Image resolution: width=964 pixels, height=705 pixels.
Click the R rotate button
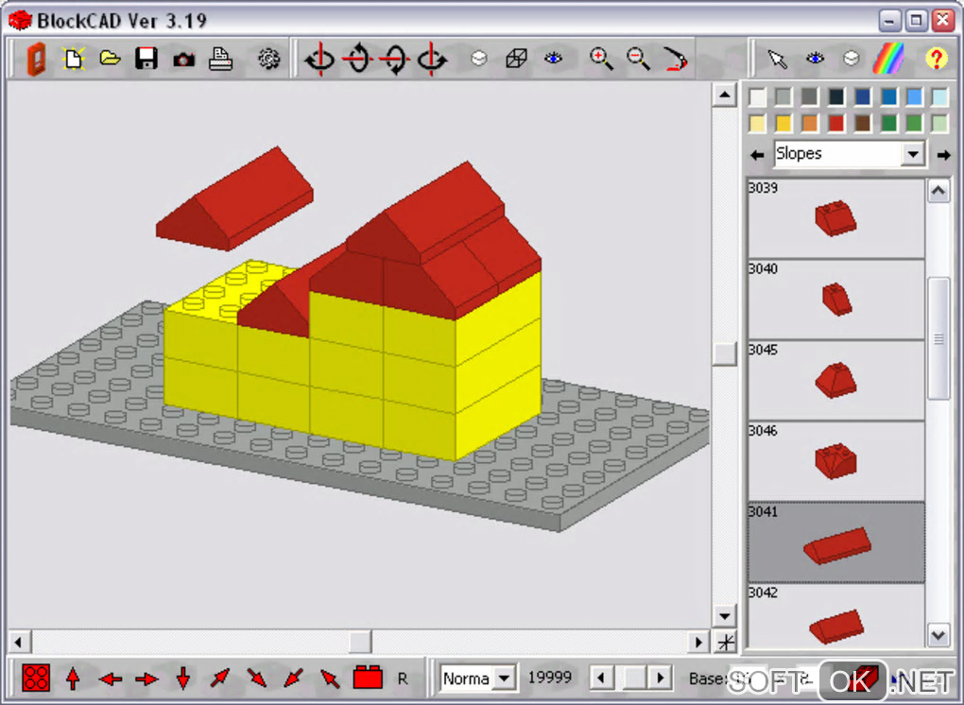click(x=403, y=679)
